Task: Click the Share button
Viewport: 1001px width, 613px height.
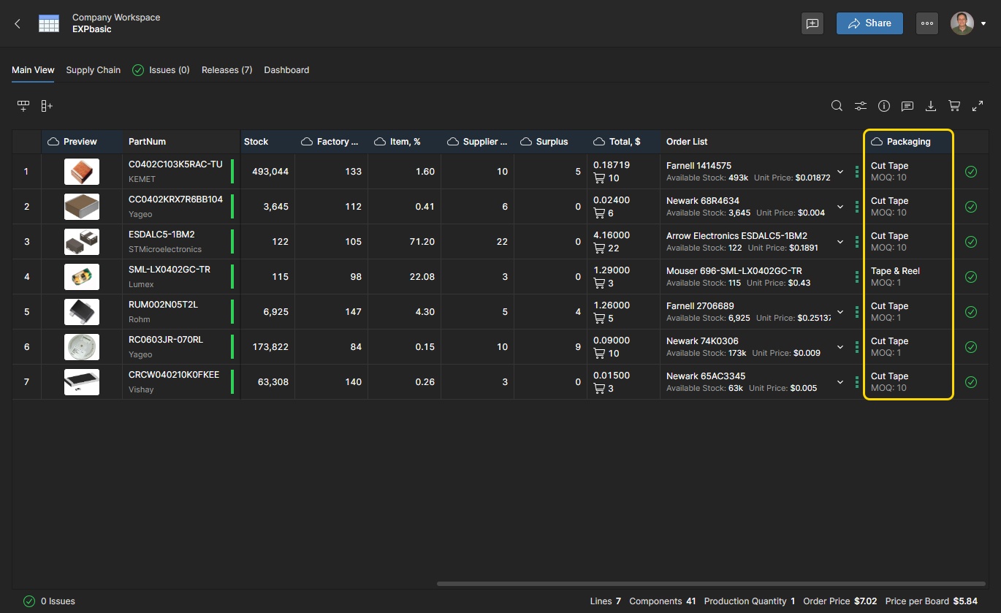Action: click(x=869, y=23)
